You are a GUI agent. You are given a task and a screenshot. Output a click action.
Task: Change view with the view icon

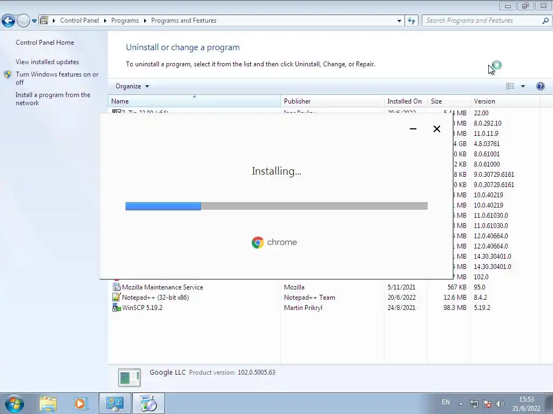pyautogui.click(x=510, y=86)
